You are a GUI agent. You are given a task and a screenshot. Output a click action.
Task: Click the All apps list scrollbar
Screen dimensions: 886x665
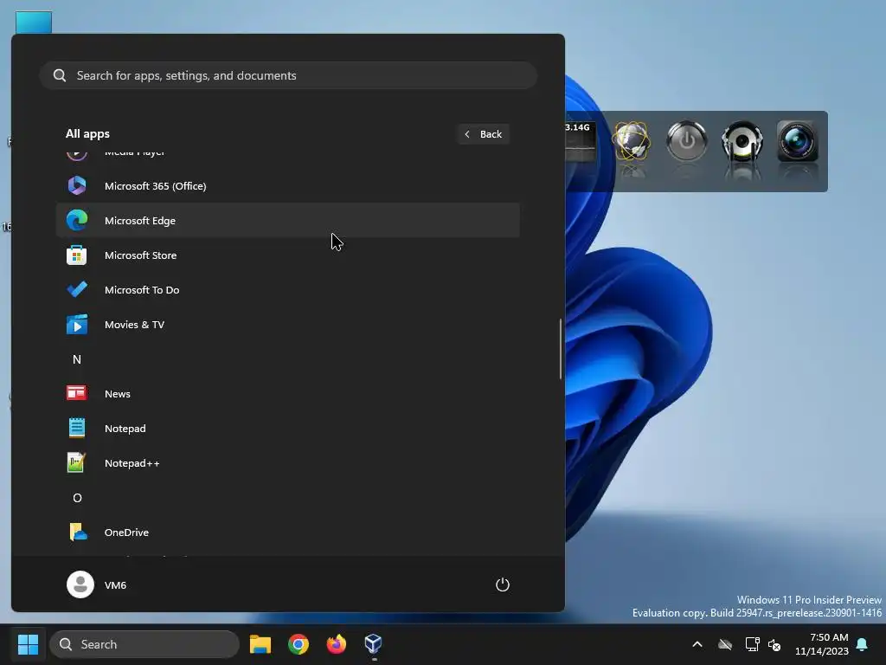561,349
